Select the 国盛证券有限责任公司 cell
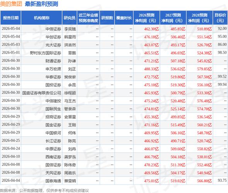Image resolution: width=228 pixels, height=193 pixels. point(42,93)
